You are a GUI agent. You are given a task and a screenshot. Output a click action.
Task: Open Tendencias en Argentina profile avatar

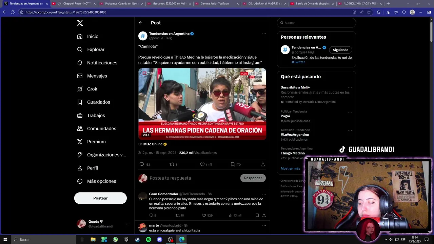(x=143, y=36)
